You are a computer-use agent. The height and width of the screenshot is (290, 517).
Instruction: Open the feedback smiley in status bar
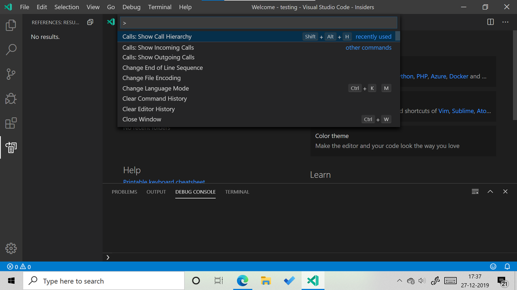coord(493,267)
